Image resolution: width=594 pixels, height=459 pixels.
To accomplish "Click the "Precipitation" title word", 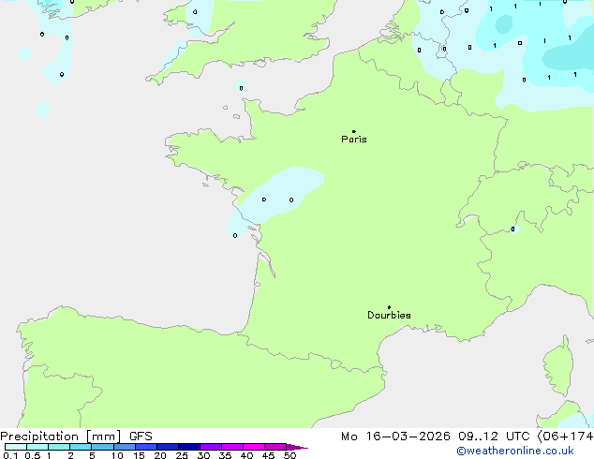I will 39,437.
